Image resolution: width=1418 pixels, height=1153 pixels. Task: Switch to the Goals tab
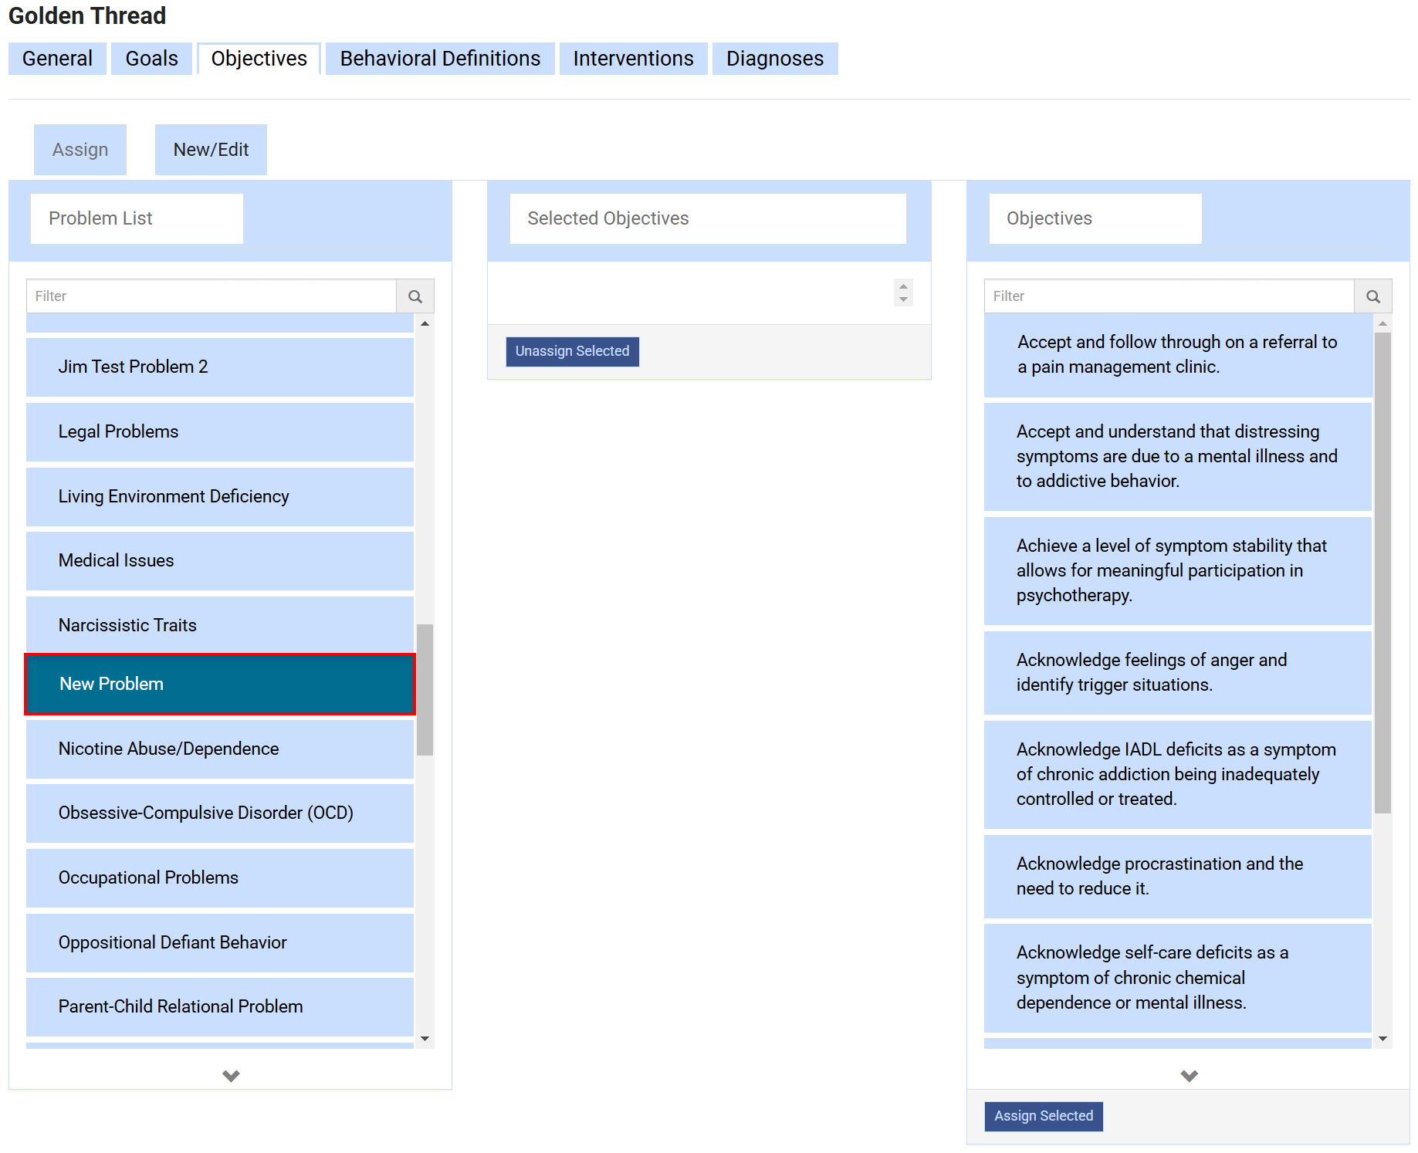[x=151, y=59]
